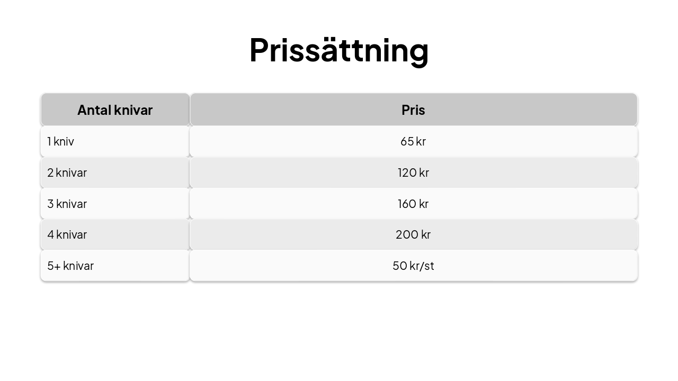Select the 120 kr price cell

point(413,173)
